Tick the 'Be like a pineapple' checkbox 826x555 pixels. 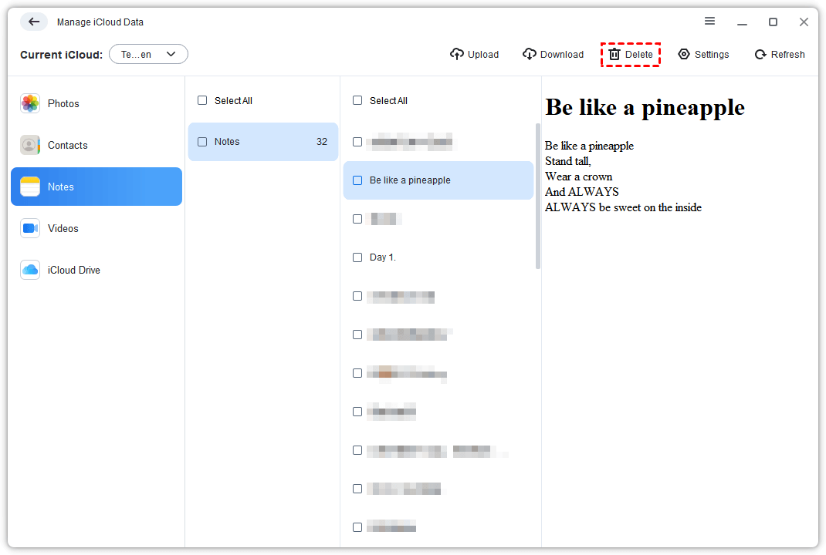(x=357, y=180)
